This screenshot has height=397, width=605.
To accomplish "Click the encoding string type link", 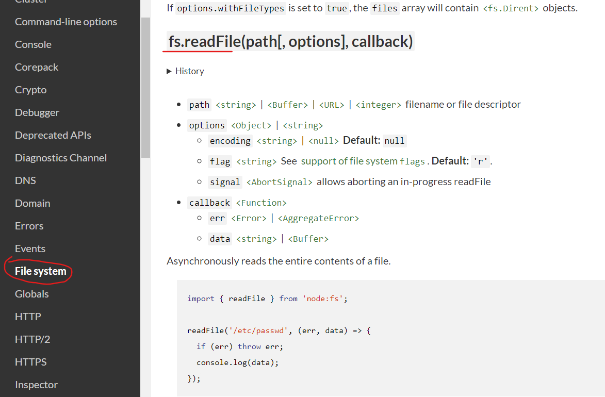I will pos(277,141).
